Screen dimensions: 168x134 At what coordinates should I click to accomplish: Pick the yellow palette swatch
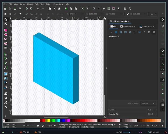(49, 120)
